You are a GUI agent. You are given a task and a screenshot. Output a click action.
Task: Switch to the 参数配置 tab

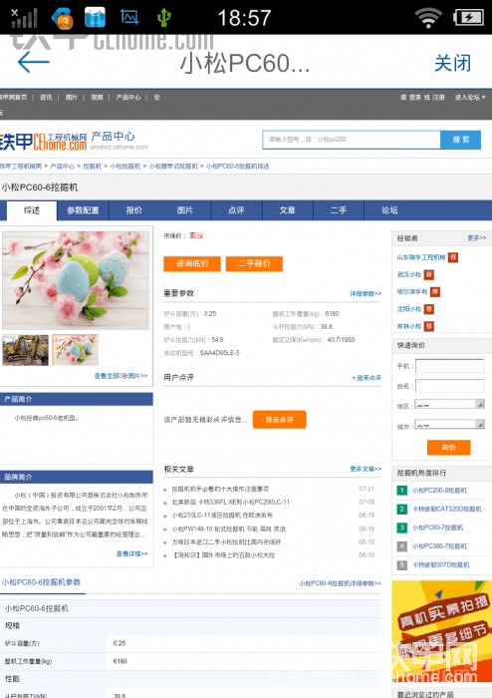coord(83,210)
